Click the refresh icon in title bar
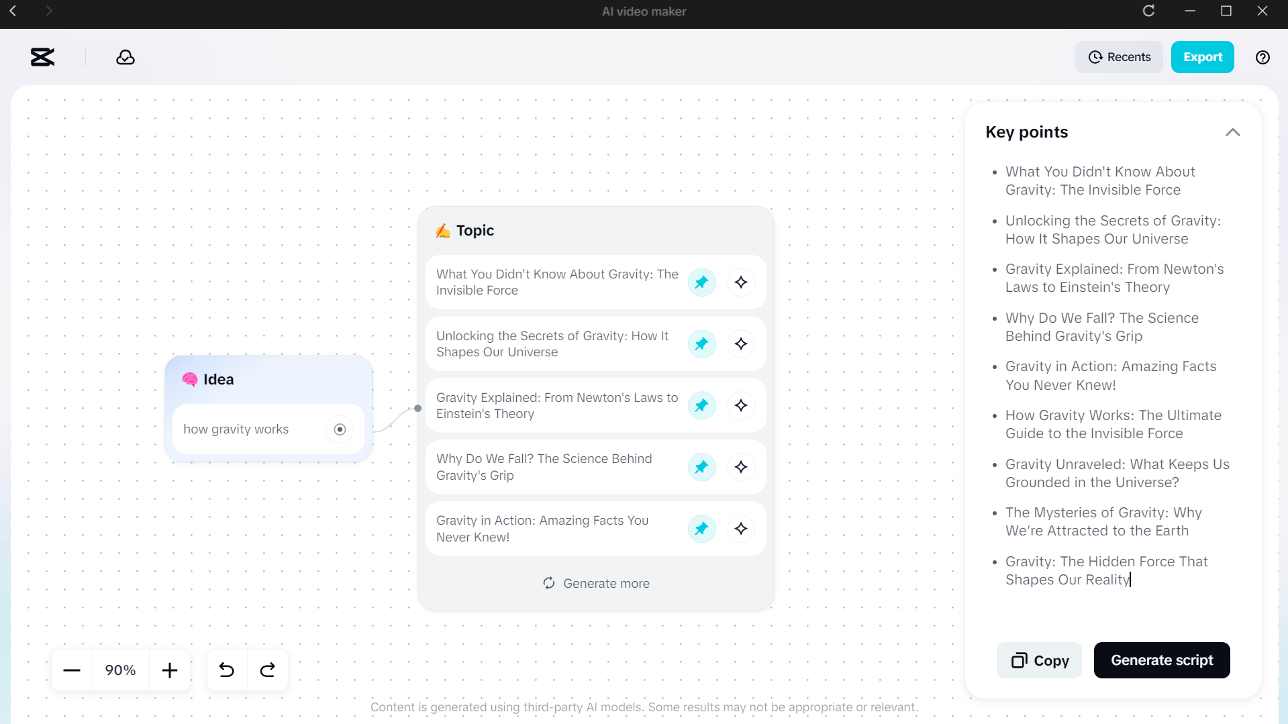Image resolution: width=1288 pixels, height=724 pixels. pyautogui.click(x=1148, y=11)
